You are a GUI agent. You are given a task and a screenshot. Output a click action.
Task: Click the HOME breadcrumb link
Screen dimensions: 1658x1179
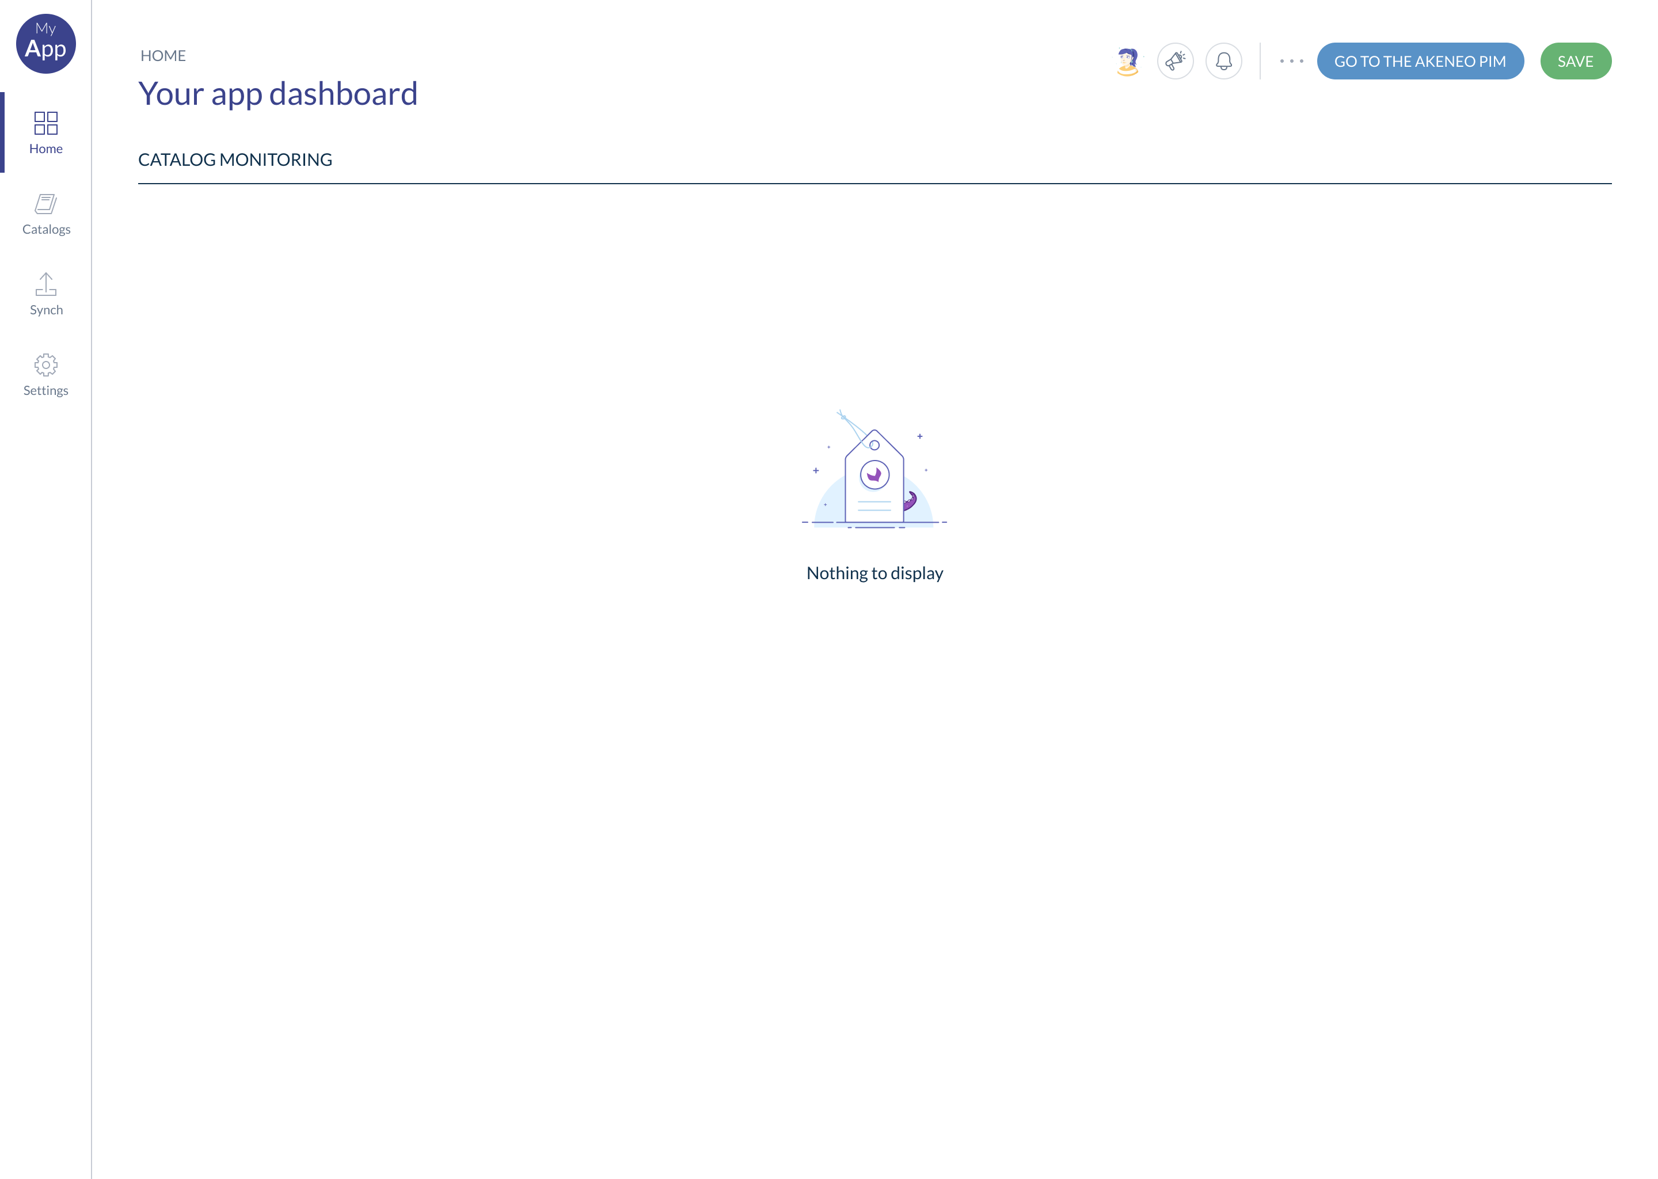tap(162, 56)
